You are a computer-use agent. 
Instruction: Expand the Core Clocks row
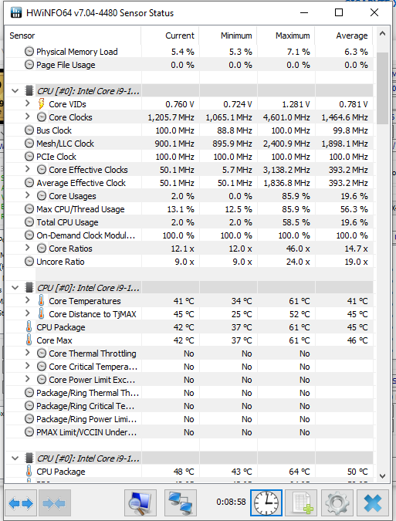click(x=28, y=117)
